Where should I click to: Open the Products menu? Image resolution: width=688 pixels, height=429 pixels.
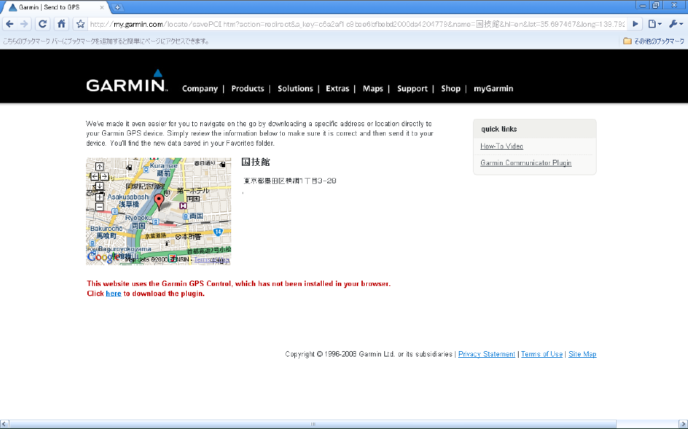[247, 89]
